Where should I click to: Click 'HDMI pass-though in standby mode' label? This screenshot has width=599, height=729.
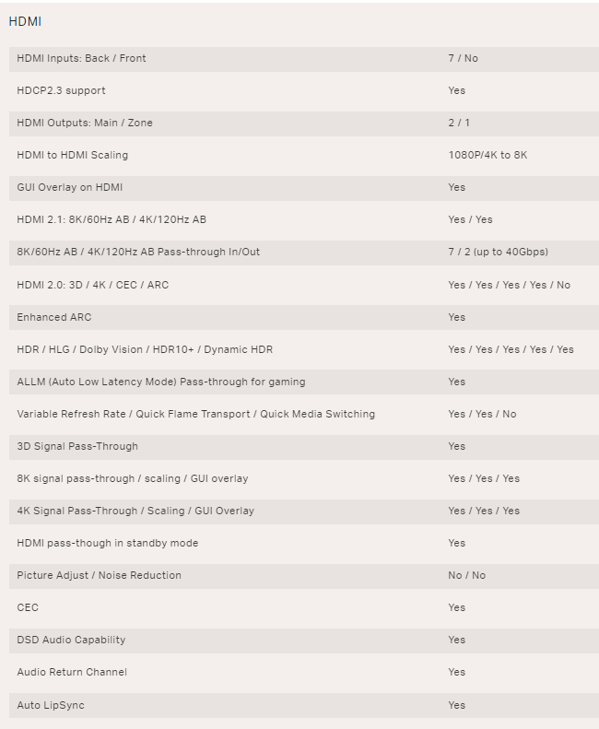[107, 543]
